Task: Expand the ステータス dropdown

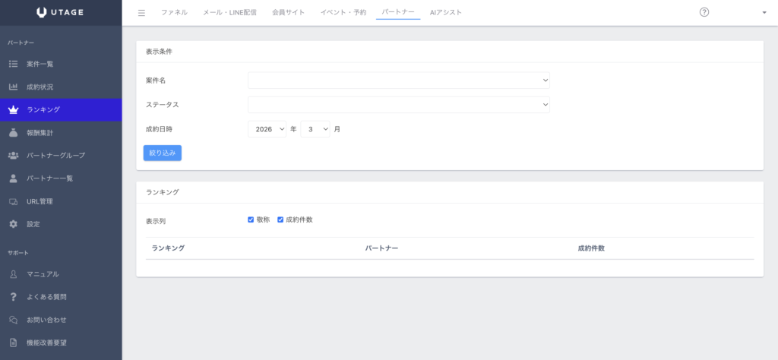Action: click(x=398, y=105)
